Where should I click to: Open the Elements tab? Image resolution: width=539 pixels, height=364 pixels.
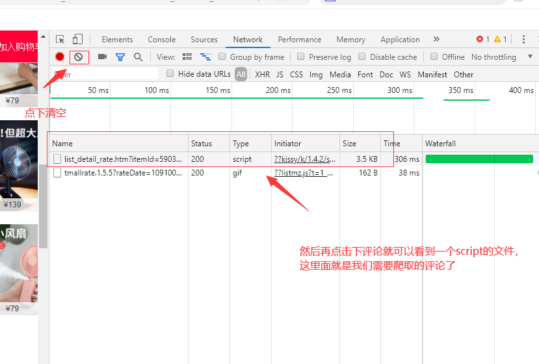click(117, 40)
